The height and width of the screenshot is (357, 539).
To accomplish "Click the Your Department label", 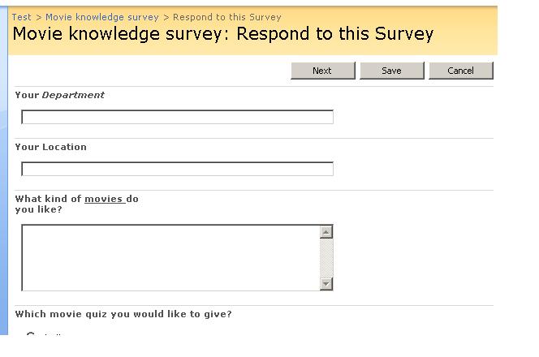I will pyautogui.click(x=60, y=95).
